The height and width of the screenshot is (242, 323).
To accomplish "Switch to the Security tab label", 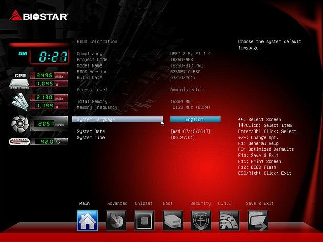I will pyautogui.click(x=200, y=203).
